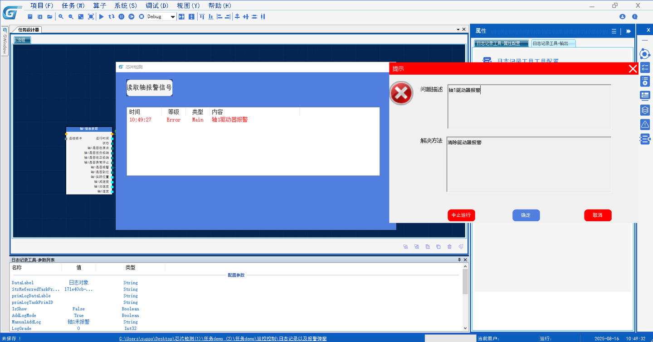Click the 取消 button in the dialog
The image size is (653, 342).
point(598,215)
